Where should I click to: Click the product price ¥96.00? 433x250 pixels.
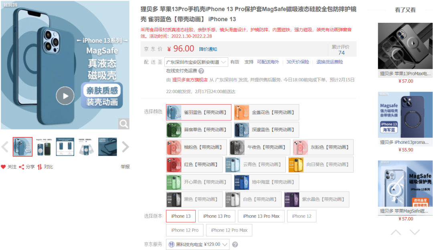(180, 48)
